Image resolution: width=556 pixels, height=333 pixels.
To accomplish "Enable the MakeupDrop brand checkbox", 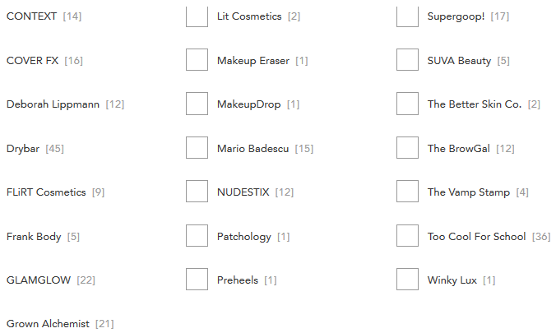I will [197, 104].
